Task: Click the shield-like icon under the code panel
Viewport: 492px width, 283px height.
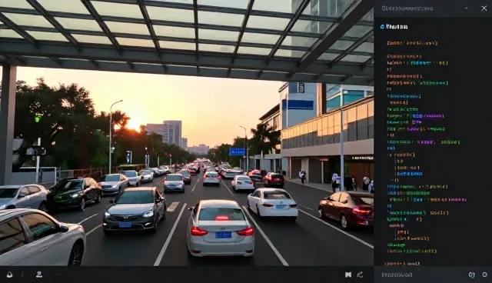Action: (471, 275)
